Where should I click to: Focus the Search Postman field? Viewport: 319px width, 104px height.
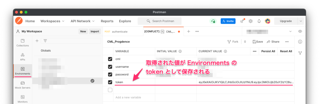[x=159, y=21]
